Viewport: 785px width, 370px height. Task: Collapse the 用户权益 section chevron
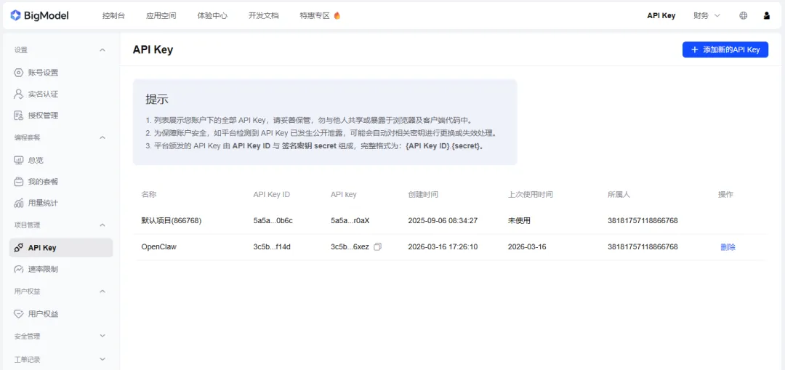pos(102,291)
